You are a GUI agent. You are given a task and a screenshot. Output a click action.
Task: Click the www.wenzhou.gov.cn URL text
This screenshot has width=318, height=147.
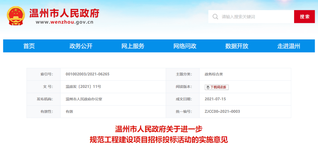coord(64,22)
